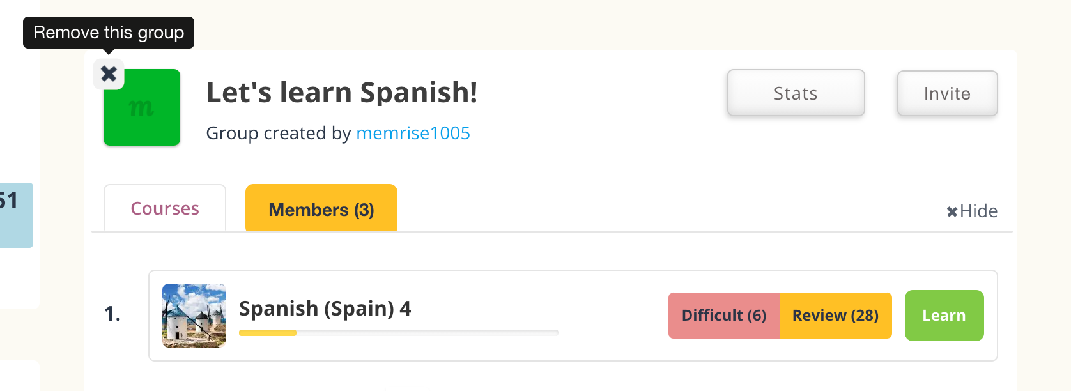Click the X icon to remove this group
Screen dimensions: 1071x391
(x=109, y=74)
